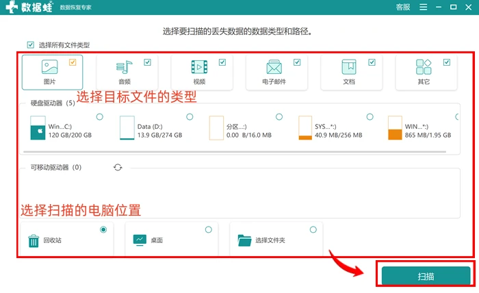Image resolution: width=479 pixels, height=293 pixels.
Task: Refresh the removable drives list
Action: 118,168
